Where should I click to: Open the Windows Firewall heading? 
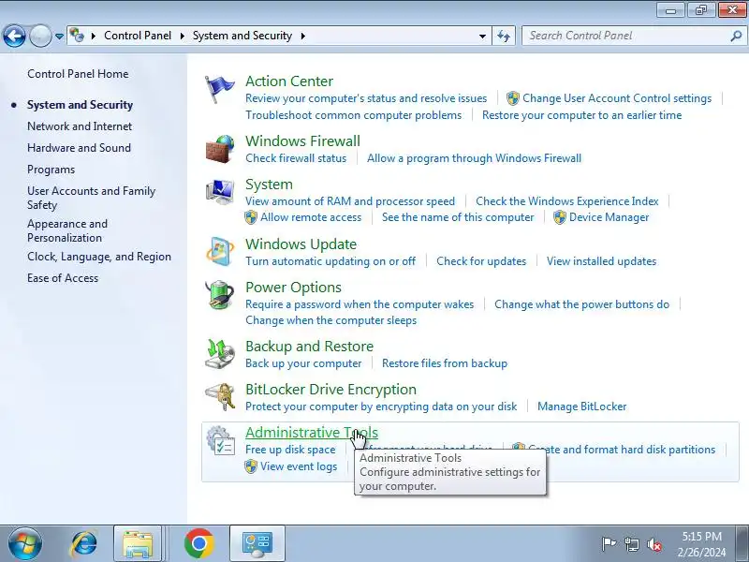302,141
